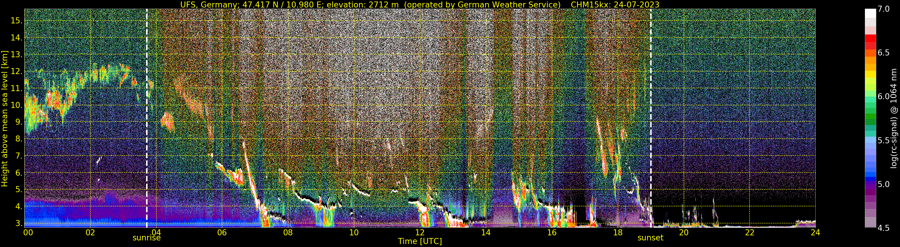Click the time tick label "18"
The width and height of the screenshot is (900, 247).
tap(618, 232)
